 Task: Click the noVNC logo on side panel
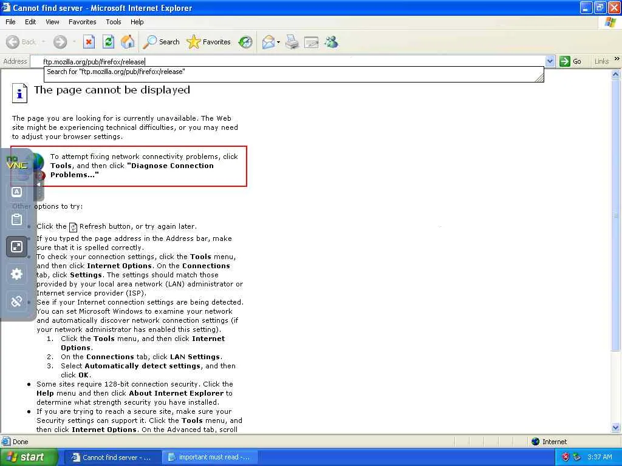[x=16, y=163]
